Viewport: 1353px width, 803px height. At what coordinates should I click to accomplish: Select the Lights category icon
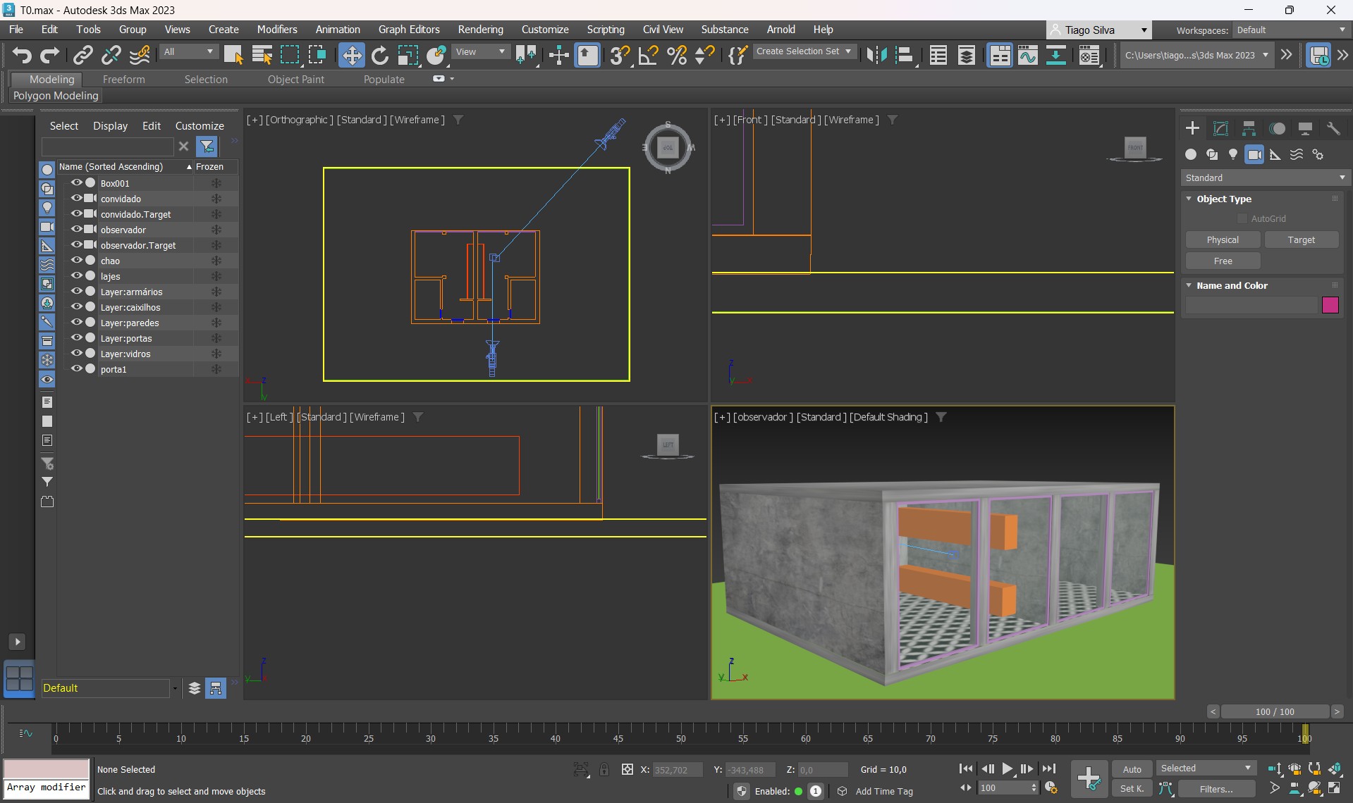tap(1233, 154)
